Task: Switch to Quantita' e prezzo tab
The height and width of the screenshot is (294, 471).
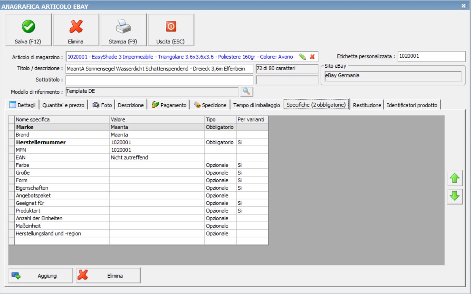Action: (63, 105)
